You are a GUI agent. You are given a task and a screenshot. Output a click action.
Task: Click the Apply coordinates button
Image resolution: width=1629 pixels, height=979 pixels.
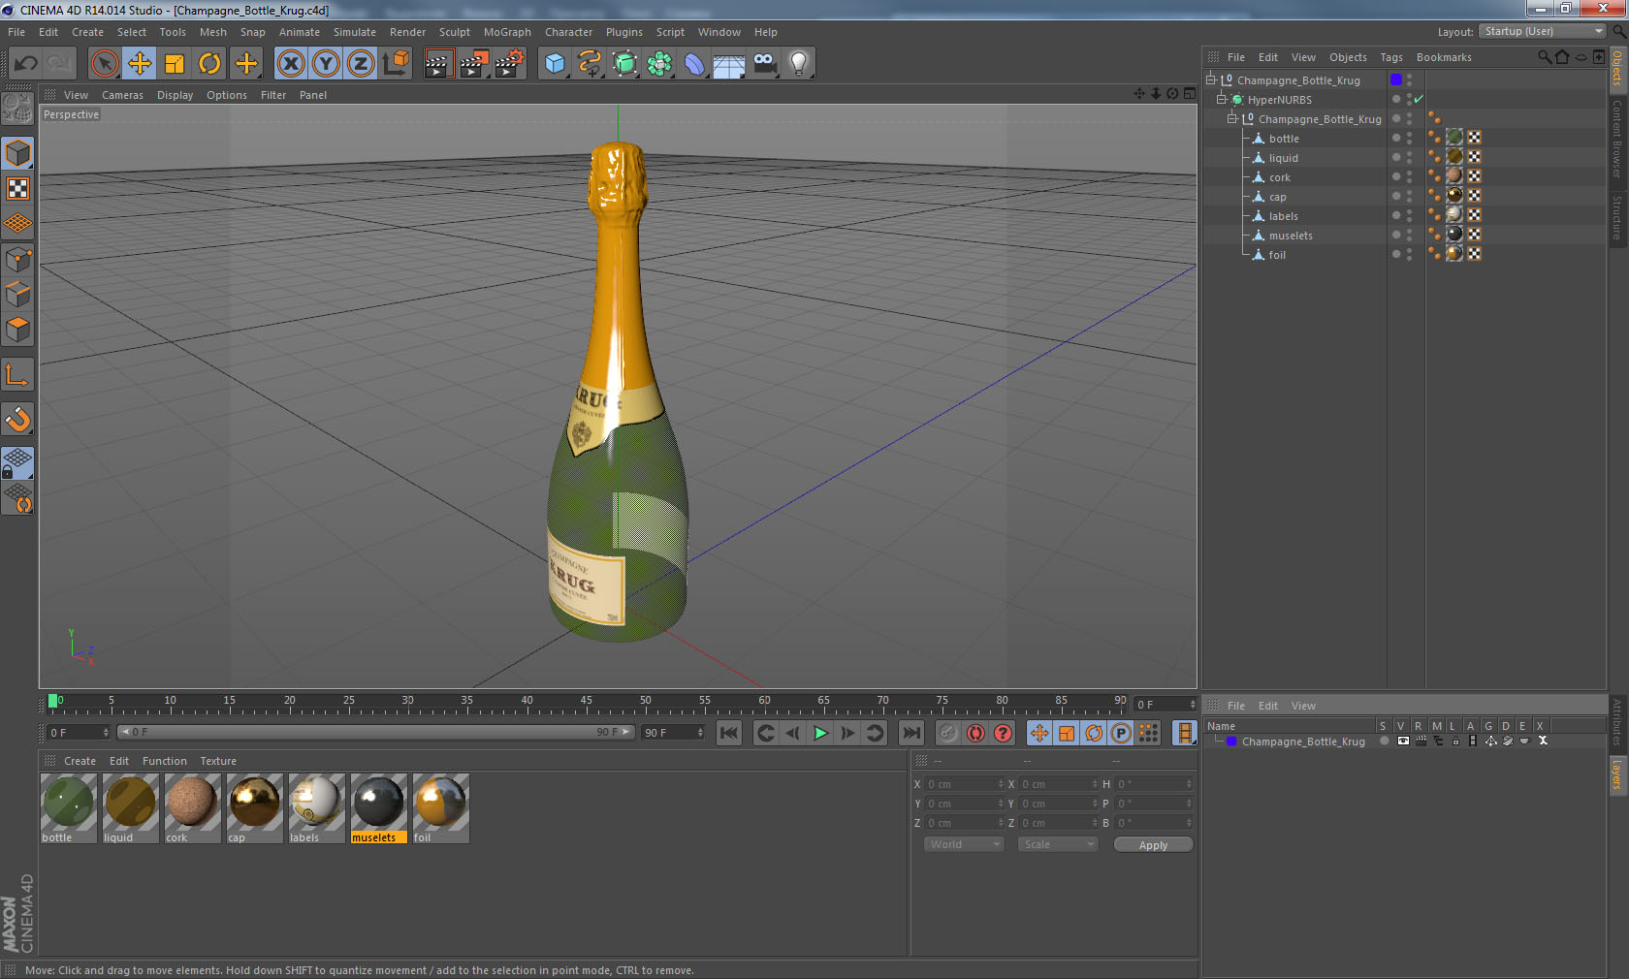tap(1153, 845)
